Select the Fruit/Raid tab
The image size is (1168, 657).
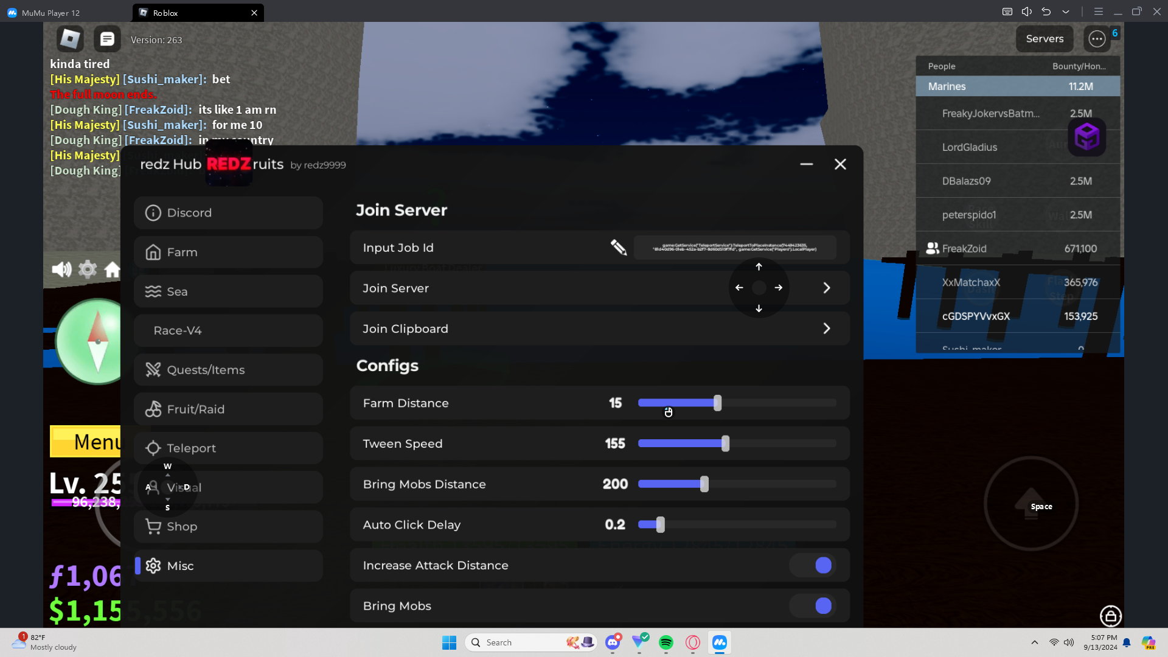(228, 409)
